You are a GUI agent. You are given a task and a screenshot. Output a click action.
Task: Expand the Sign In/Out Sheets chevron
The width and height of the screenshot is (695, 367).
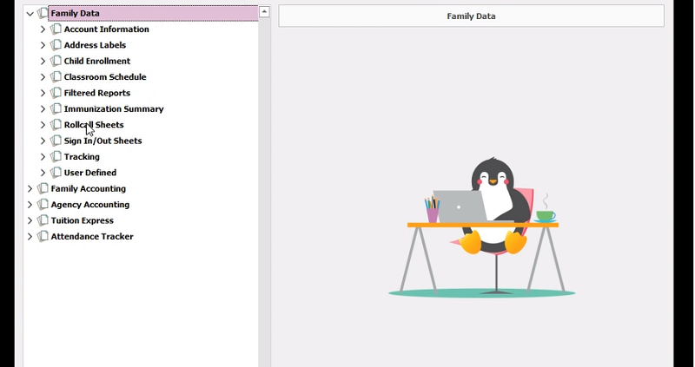pos(43,141)
